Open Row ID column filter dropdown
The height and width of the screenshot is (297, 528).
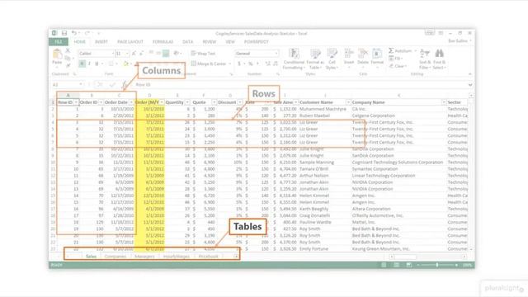coord(76,102)
